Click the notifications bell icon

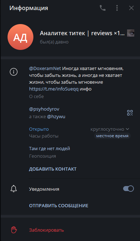click(14, 189)
